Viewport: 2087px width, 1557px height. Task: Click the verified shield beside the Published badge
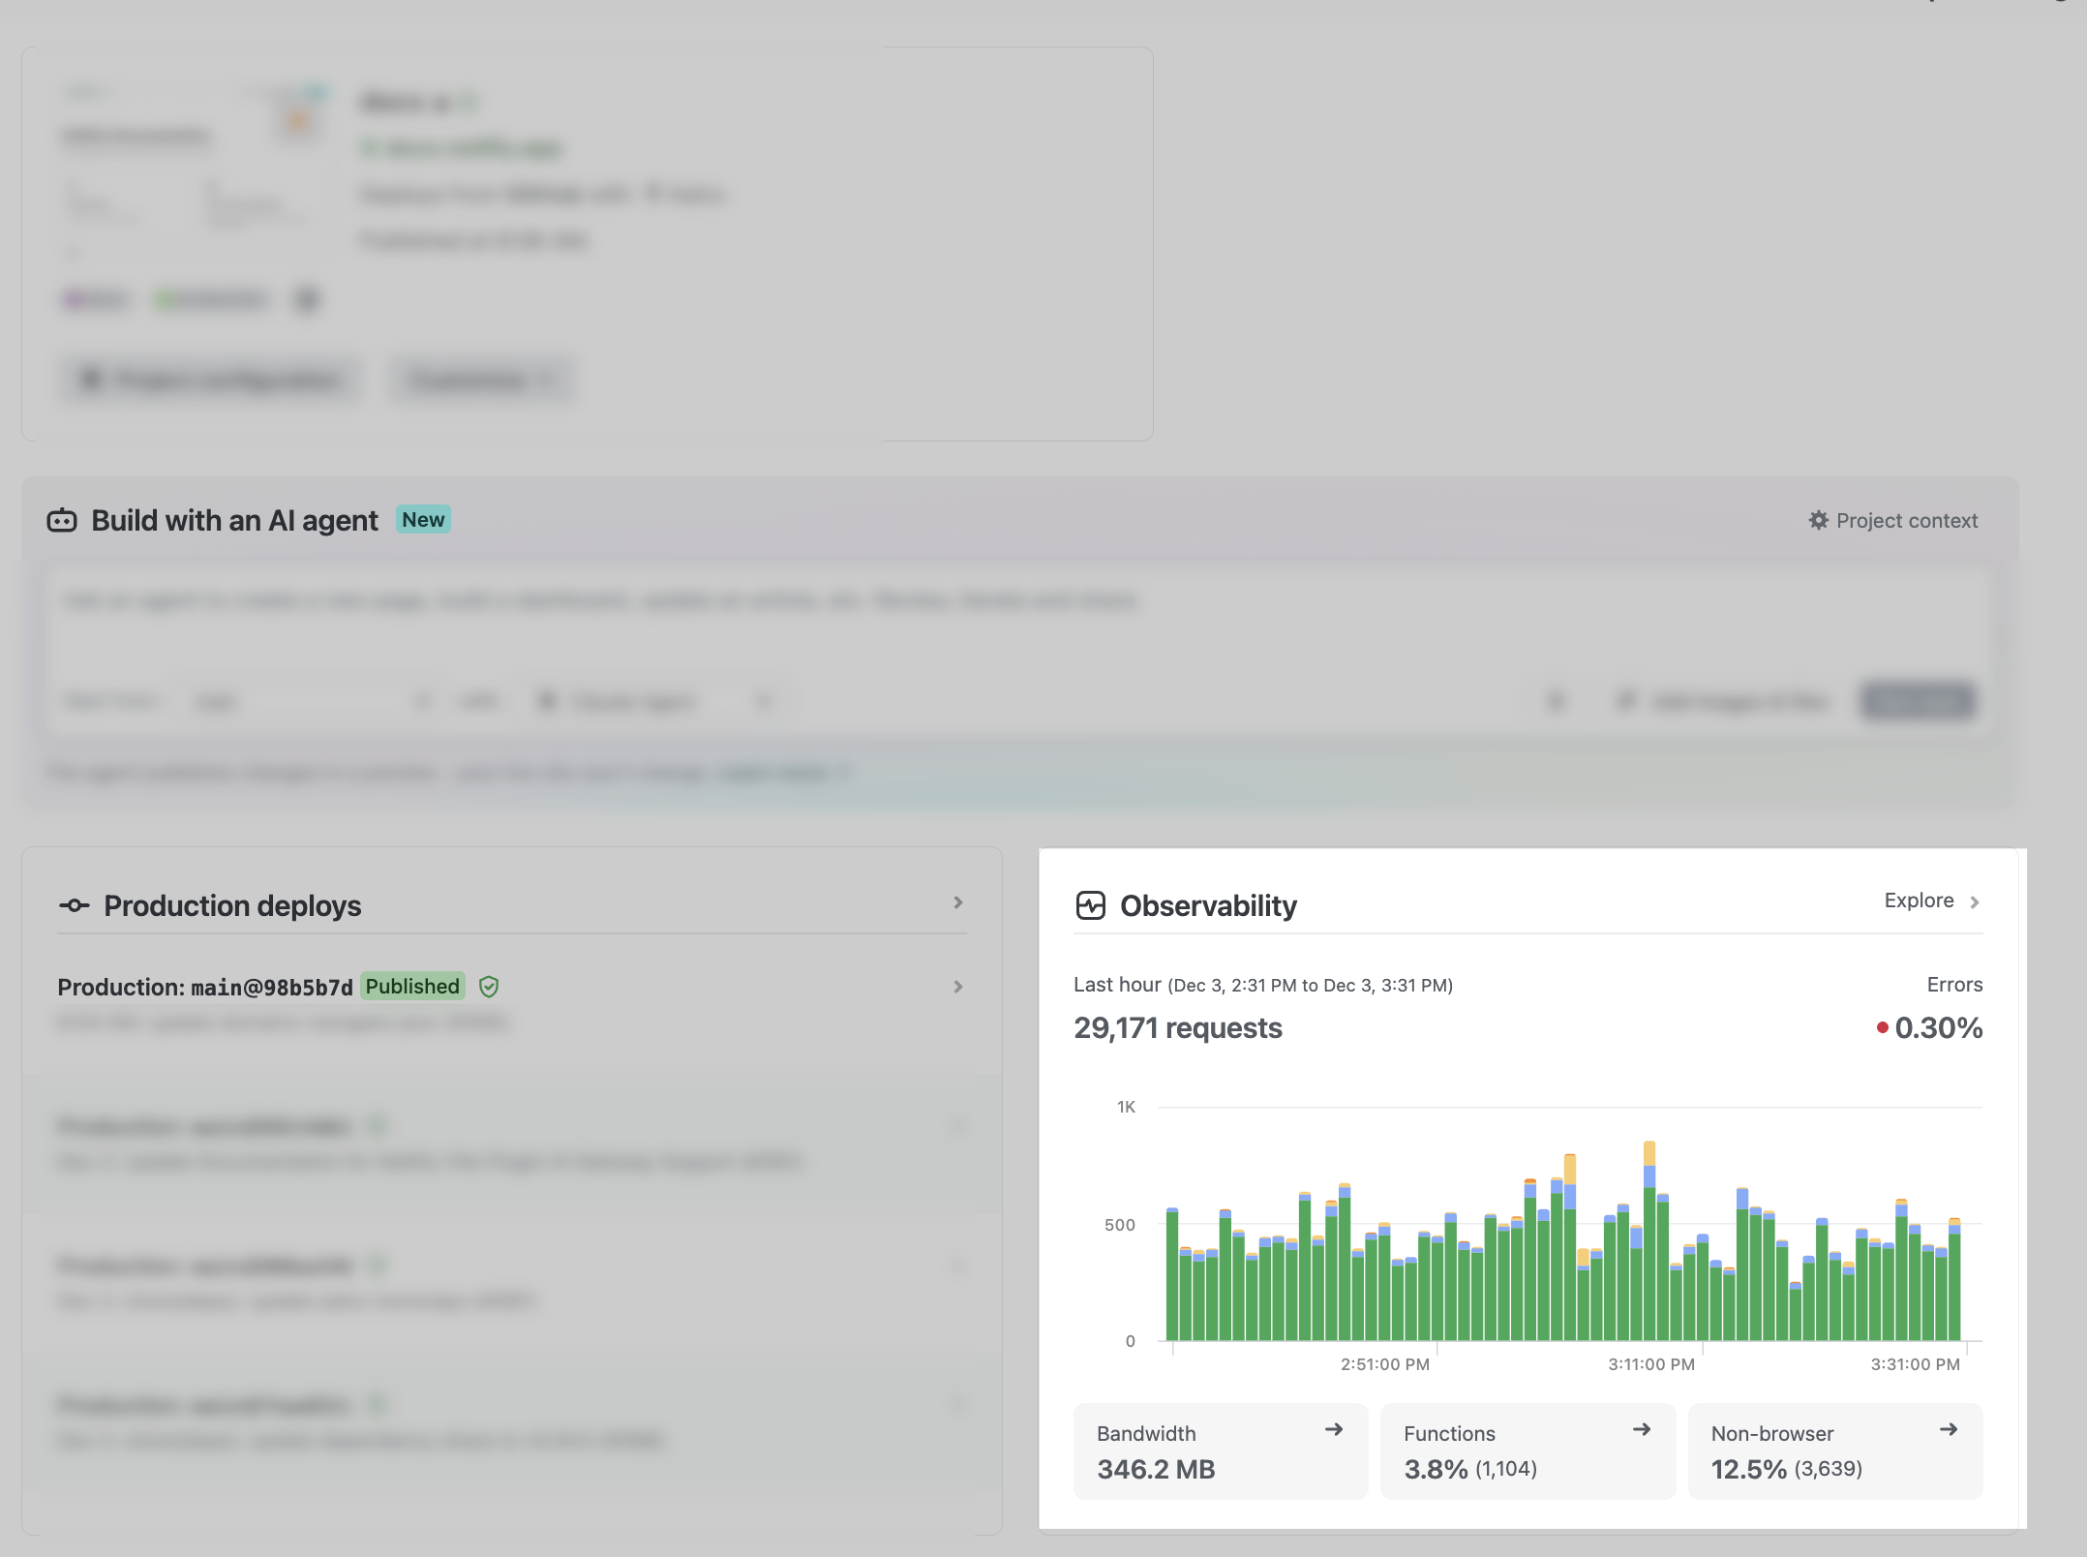(x=489, y=987)
